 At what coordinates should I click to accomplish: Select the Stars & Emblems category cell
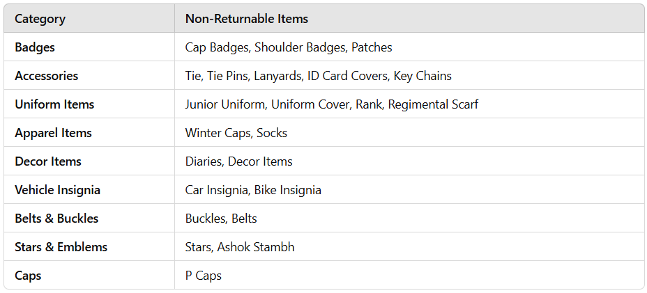pyautogui.click(x=89, y=246)
